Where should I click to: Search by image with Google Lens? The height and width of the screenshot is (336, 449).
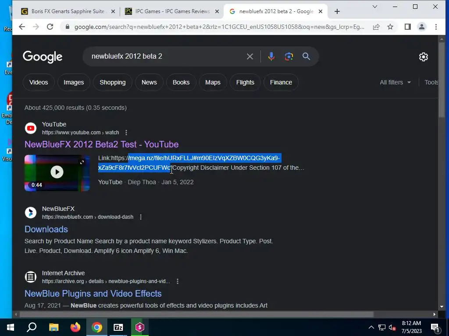(289, 56)
